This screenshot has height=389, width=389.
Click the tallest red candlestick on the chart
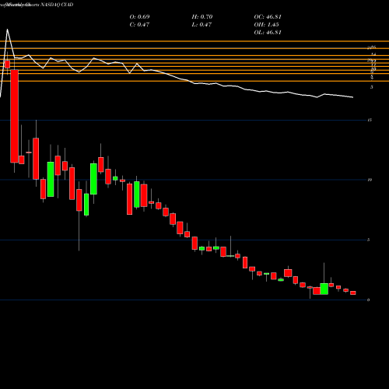tap(14, 116)
